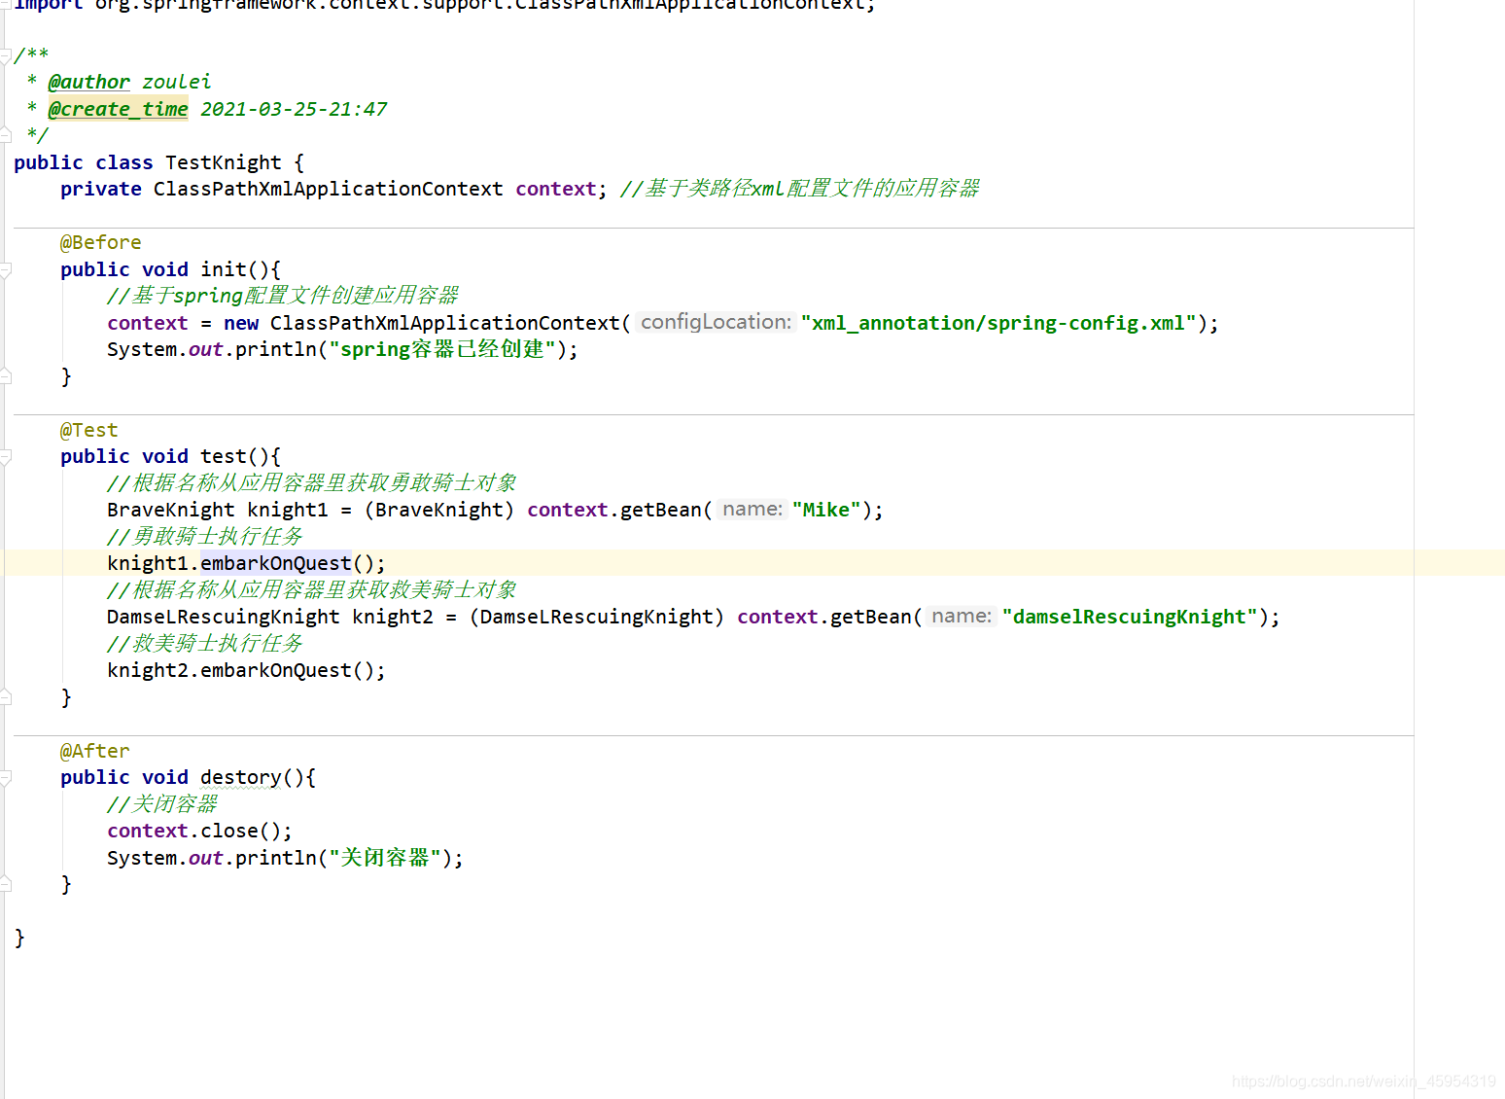Viewport: 1505px width, 1099px height.
Task: Click the (DamselRescuingKnight) cast expression
Action: coord(597,617)
